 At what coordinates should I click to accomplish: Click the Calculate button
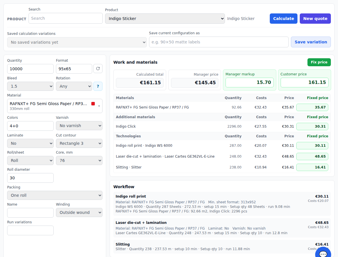coord(283,19)
